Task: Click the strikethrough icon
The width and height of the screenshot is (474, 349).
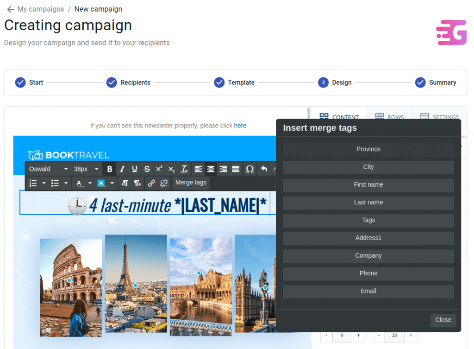Action: coord(147,169)
